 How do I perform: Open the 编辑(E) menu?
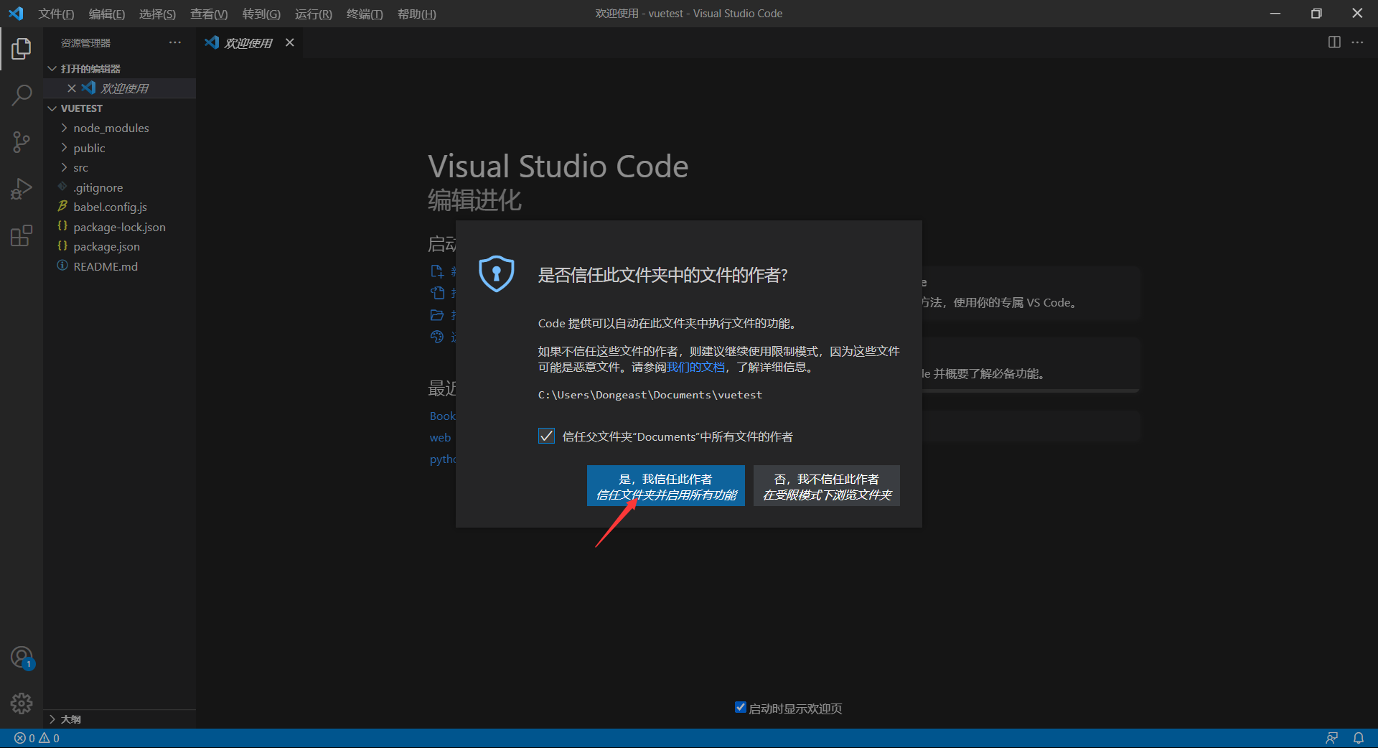[x=107, y=14]
